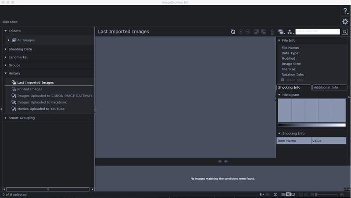Open the sort order icon in status bar
The image size is (351, 198).
click(262, 194)
